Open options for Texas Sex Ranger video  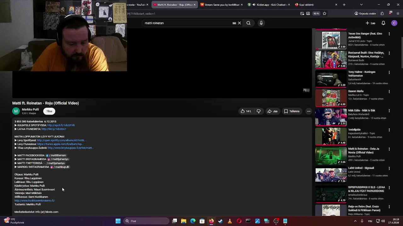tap(389, 34)
